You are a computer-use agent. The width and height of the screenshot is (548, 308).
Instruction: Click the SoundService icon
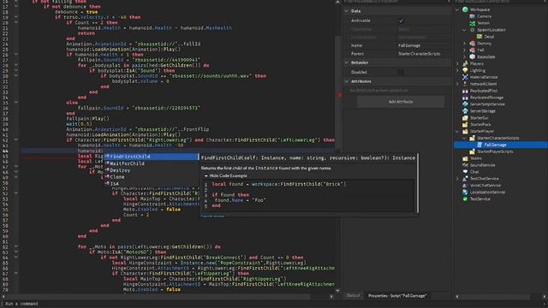[x=465, y=165]
